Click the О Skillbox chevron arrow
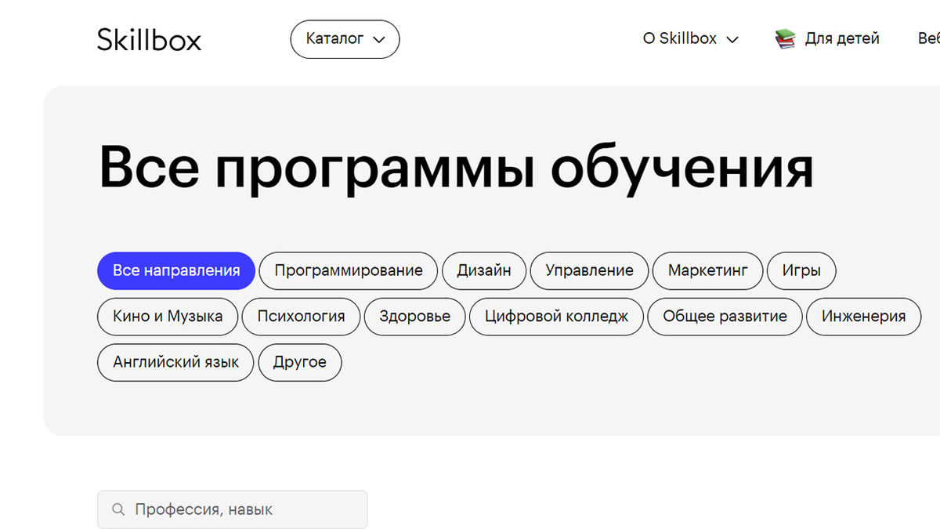The height and width of the screenshot is (529, 940). [732, 40]
